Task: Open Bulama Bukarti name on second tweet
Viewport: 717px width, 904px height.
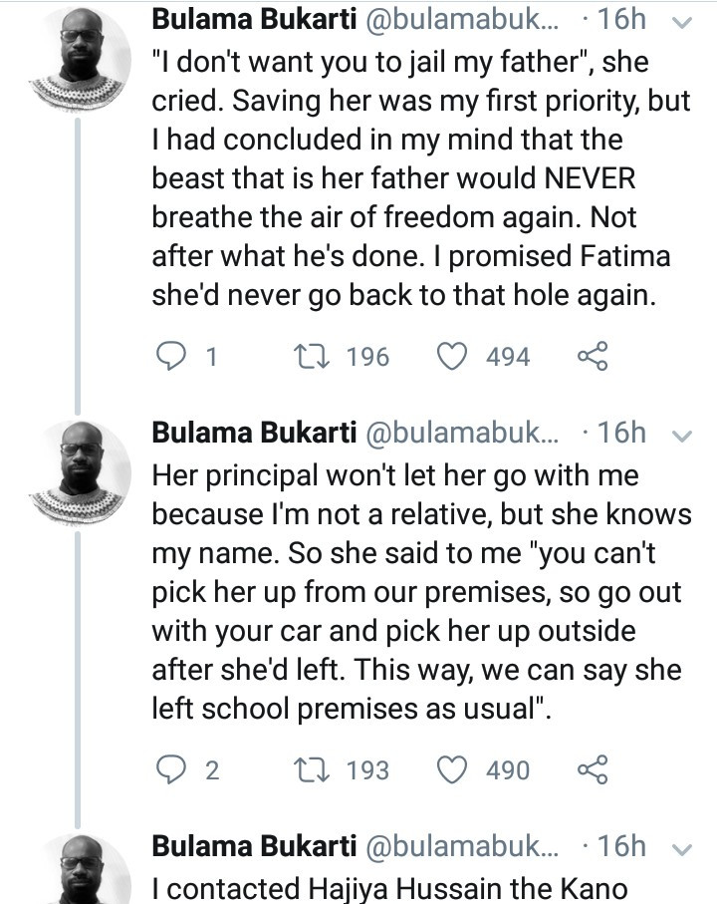Action: tap(255, 434)
